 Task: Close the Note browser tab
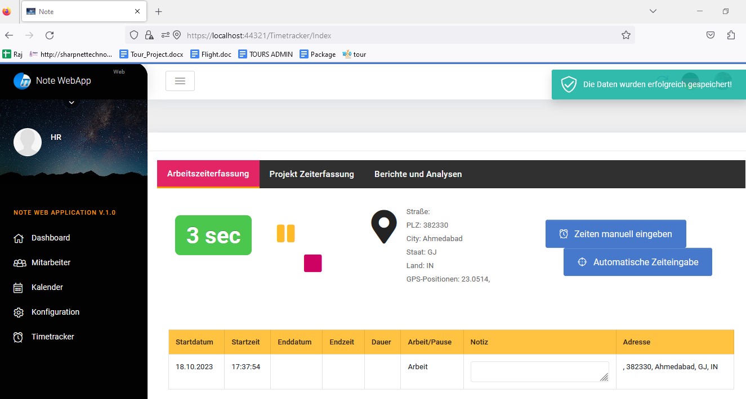pos(138,11)
